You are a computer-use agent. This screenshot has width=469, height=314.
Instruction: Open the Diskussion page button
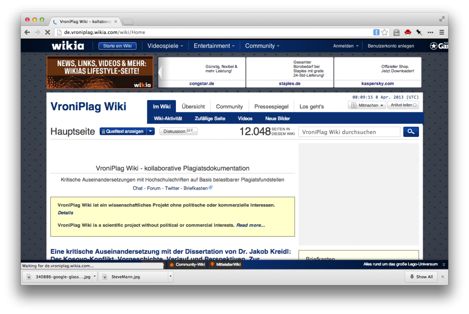(x=178, y=131)
